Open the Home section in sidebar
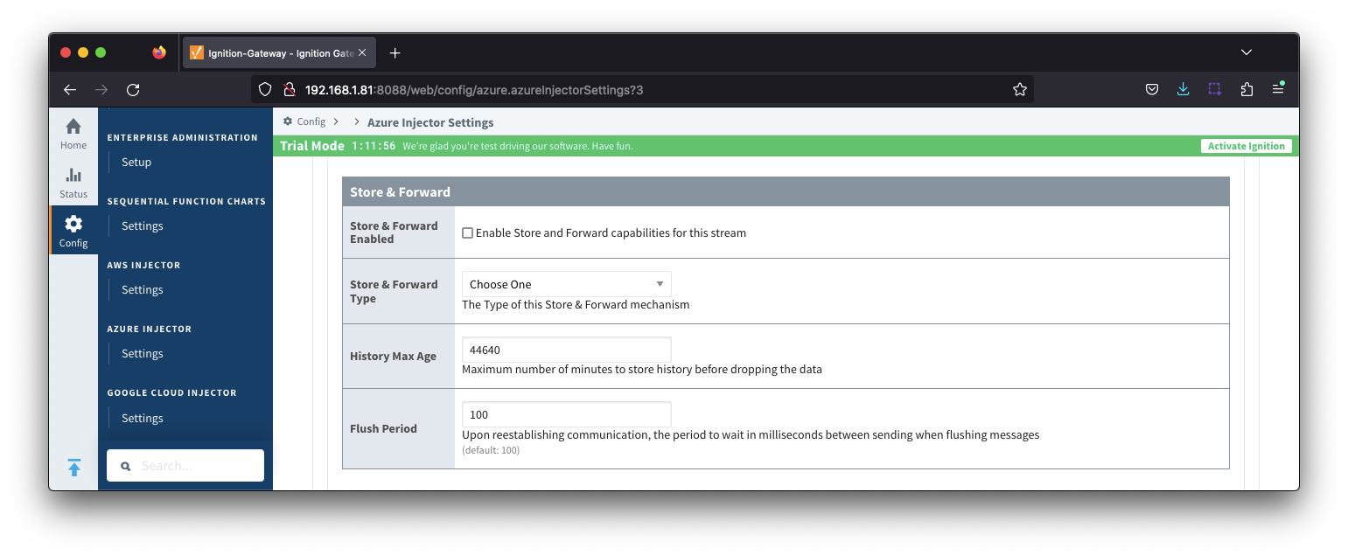 [73, 134]
